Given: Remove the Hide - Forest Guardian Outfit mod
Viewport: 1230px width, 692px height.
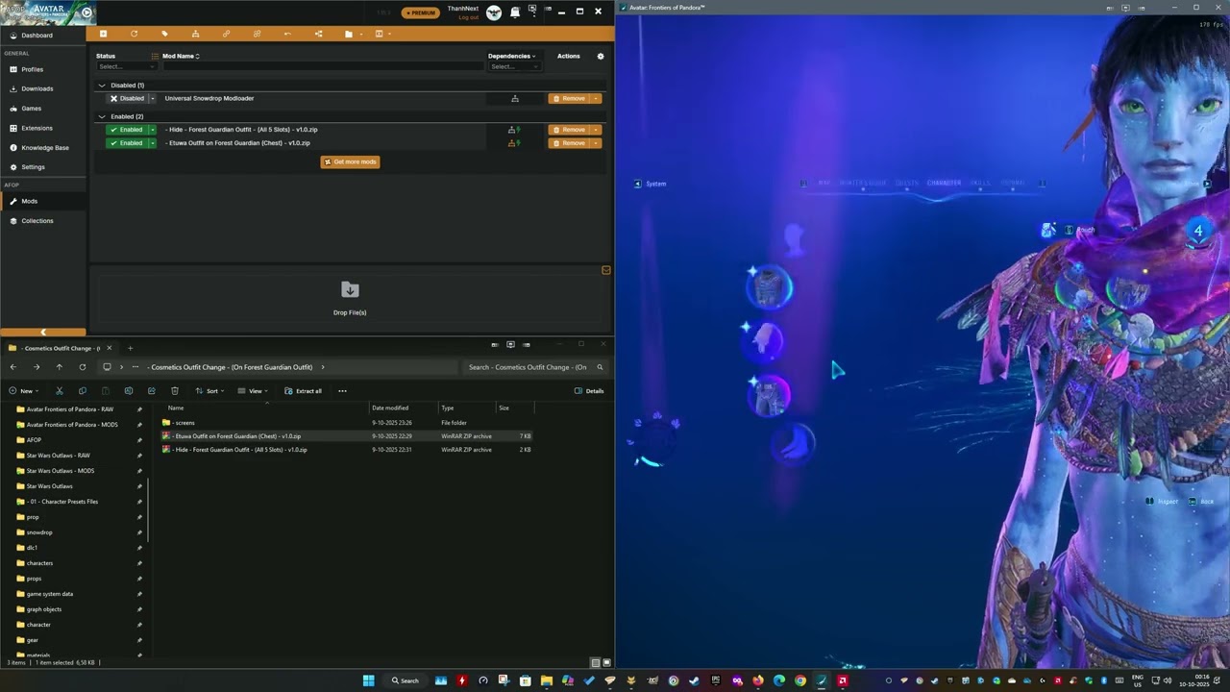Looking at the screenshot, I should [569, 130].
